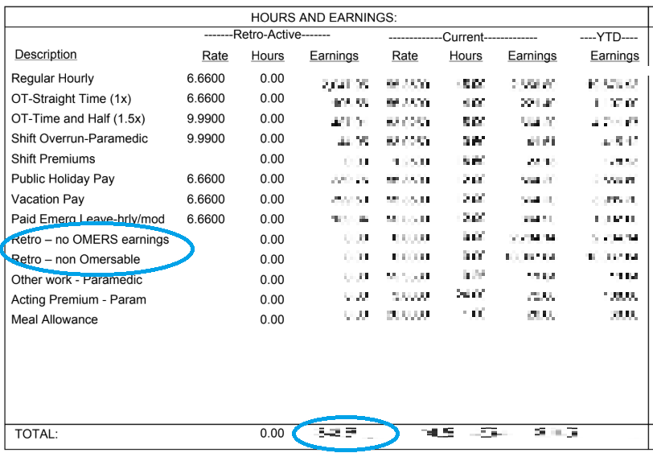Click the OT-Straight Time (1x) row label
This screenshot has width=653, height=453.
point(72,99)
